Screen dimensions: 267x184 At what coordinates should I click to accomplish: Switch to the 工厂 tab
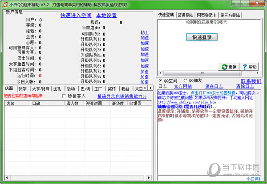click(x=98, y=89)
